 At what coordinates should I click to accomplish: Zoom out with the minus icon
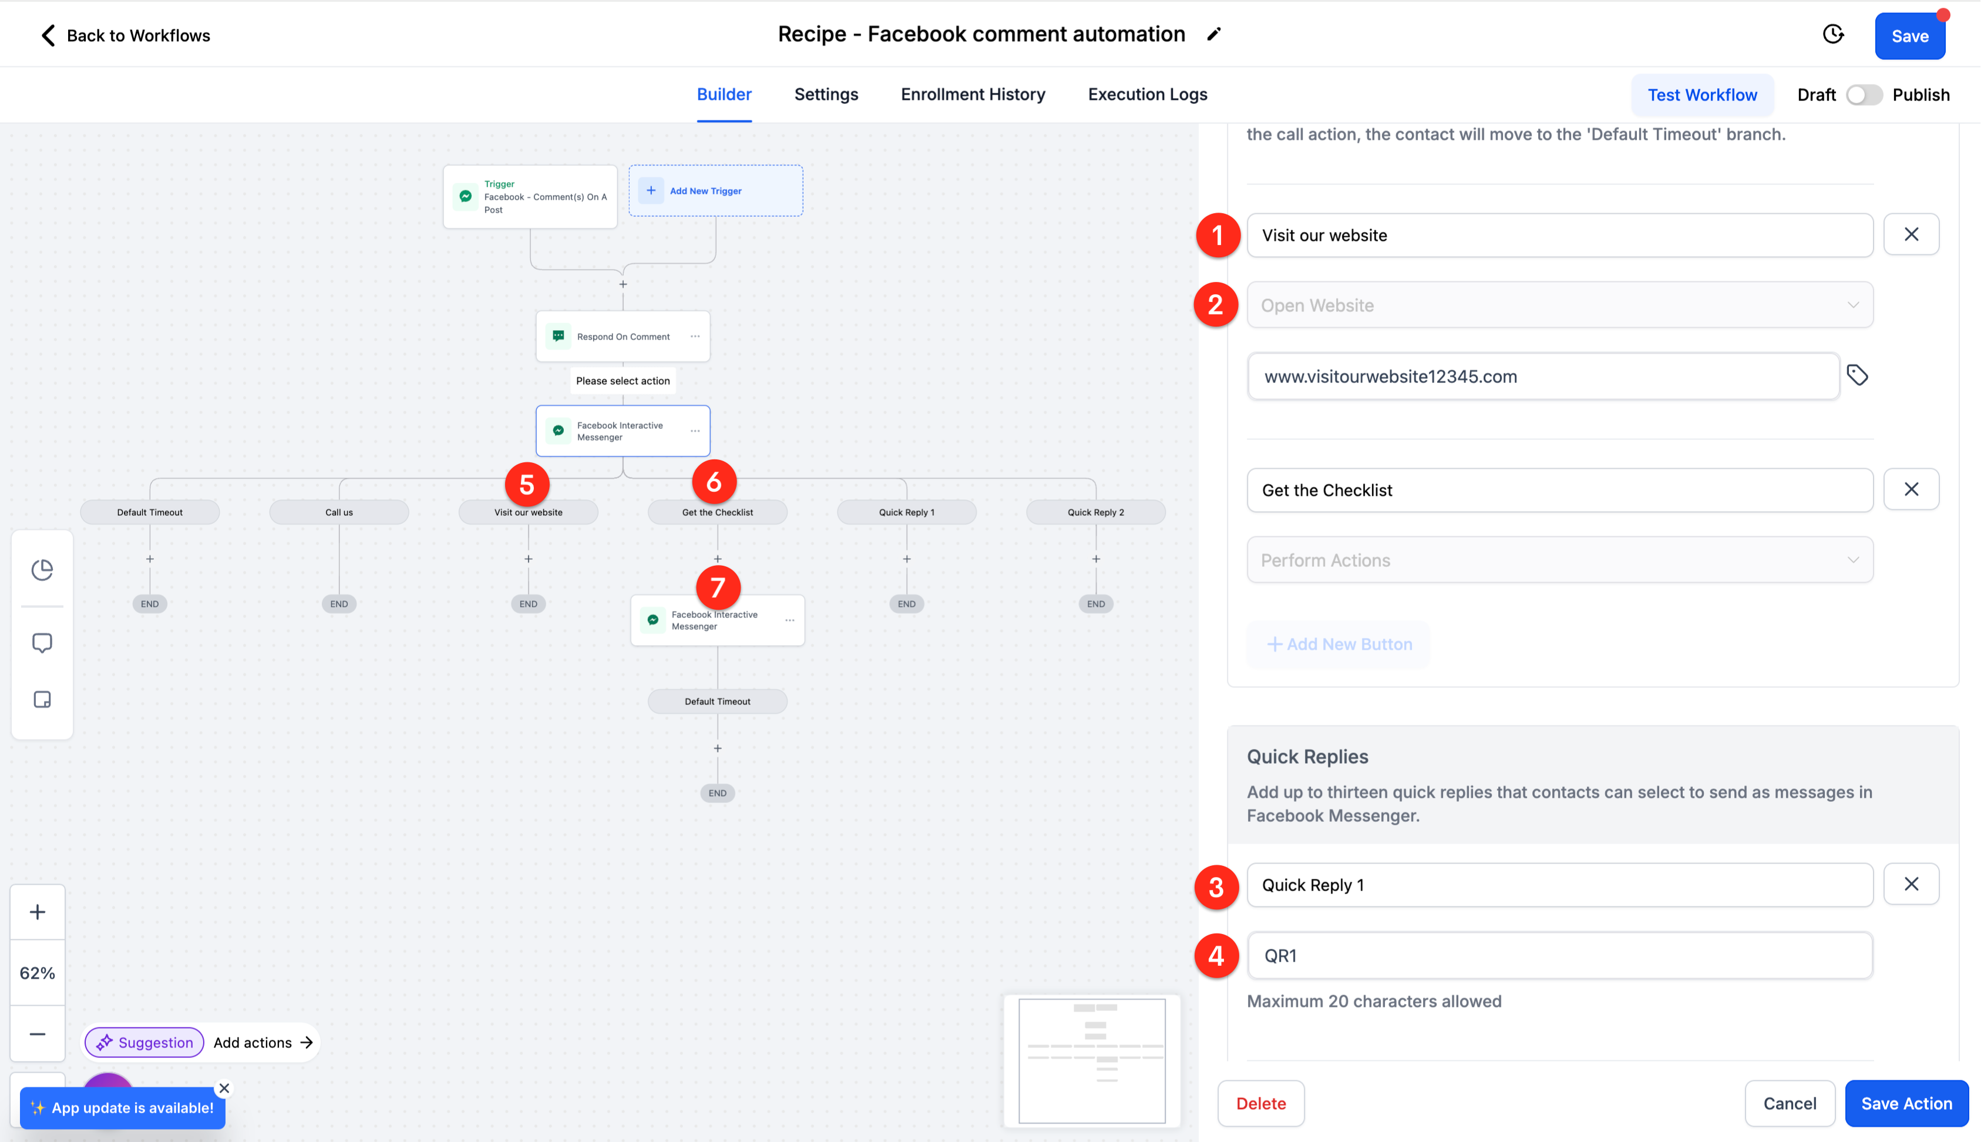click(x=38, y=1034)
